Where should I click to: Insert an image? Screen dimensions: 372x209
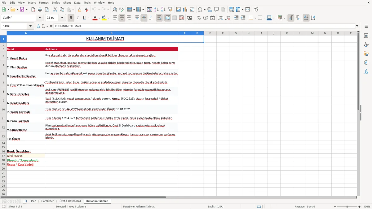(179, 10)
